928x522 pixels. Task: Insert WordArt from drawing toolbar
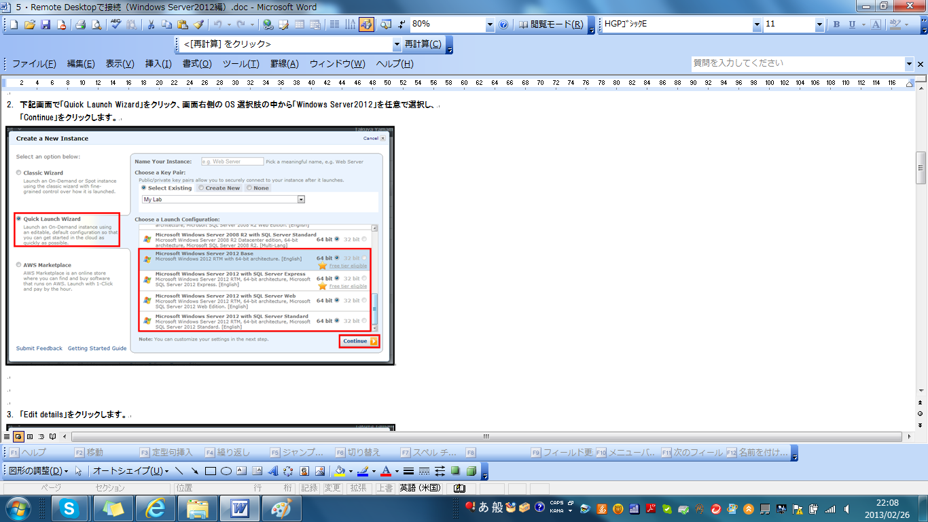(x=273, y=470)
